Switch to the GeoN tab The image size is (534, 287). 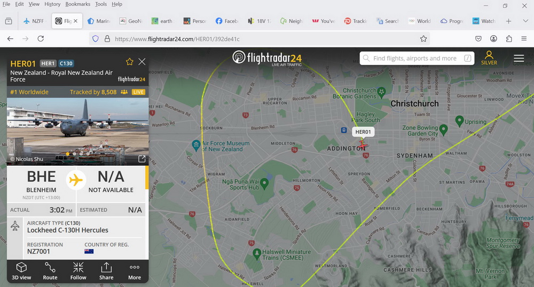pos(131,21)
